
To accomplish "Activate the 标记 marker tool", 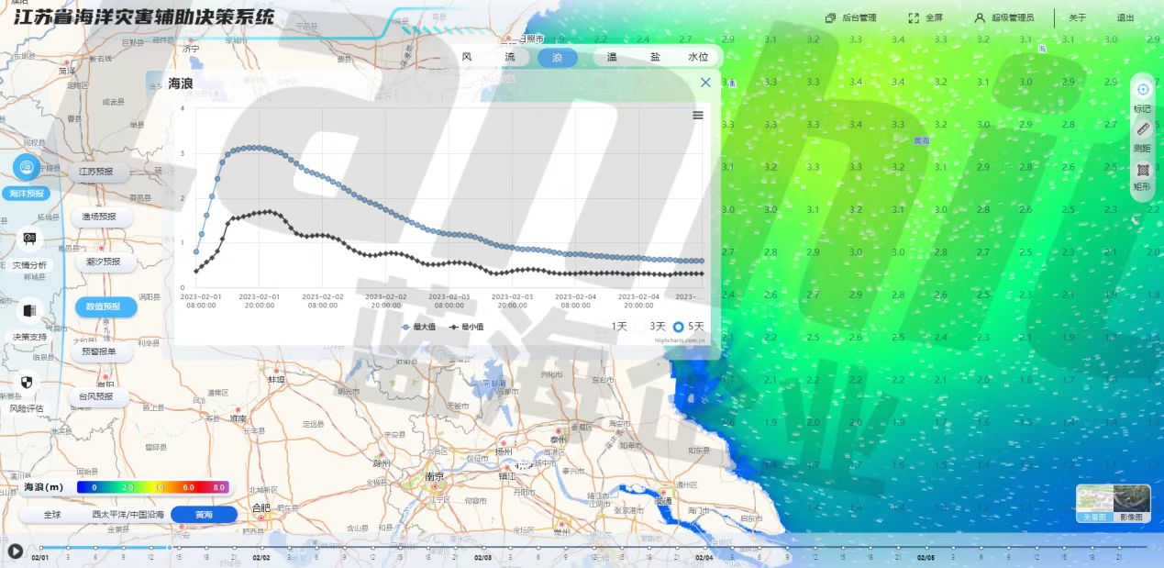I will click(1143, 90).
